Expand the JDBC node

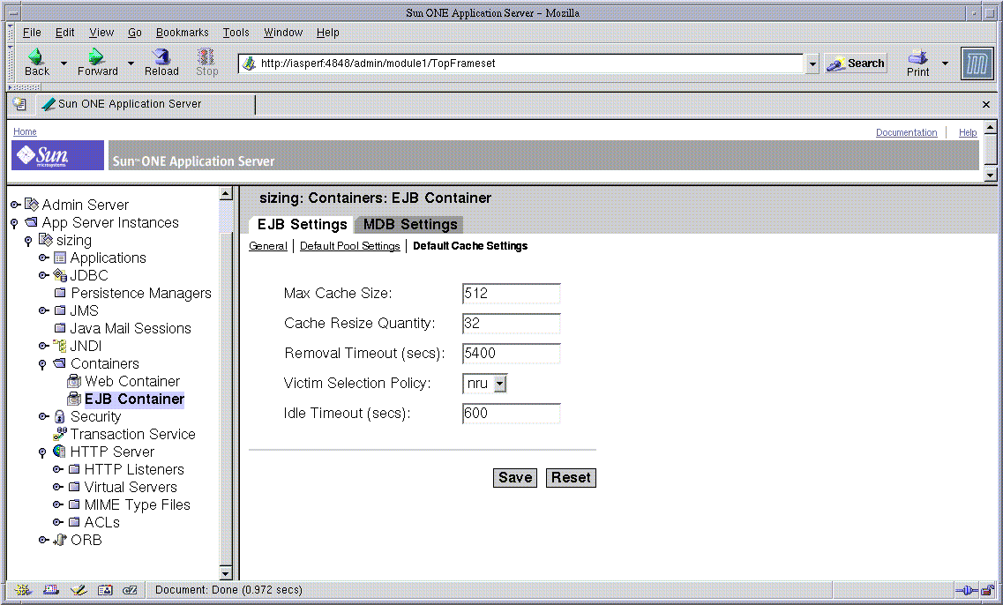pos(43,275)
